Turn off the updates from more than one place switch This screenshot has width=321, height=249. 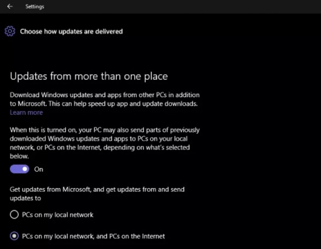(x=19, y=169)
